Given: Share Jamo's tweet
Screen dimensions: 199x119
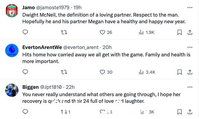Looking at the screenshot, I should click(190, 32).
